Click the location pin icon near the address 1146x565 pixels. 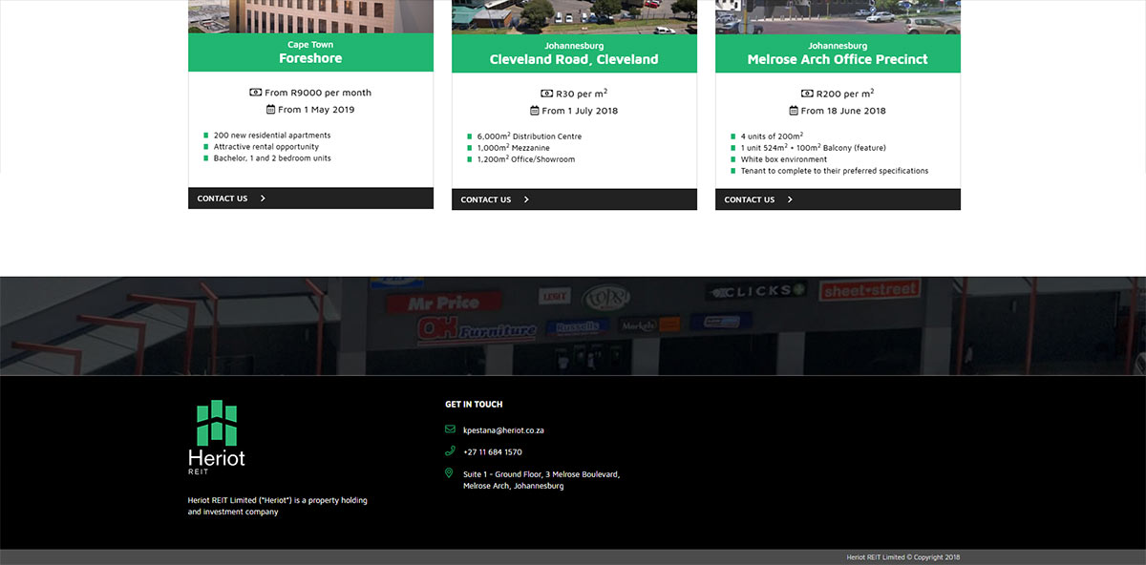pyautogui.click(x=448, y=473)
